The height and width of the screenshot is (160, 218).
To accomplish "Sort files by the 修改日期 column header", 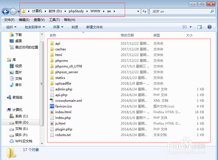I will coord(127,35).
